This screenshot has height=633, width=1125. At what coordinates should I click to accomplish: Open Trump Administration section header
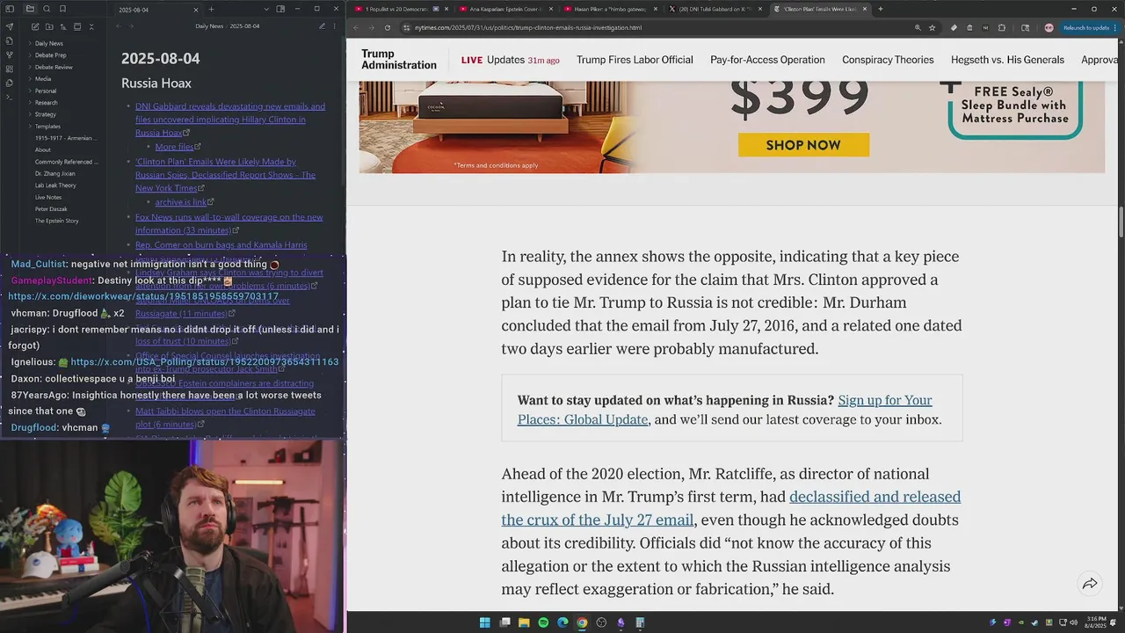point(398,59)
